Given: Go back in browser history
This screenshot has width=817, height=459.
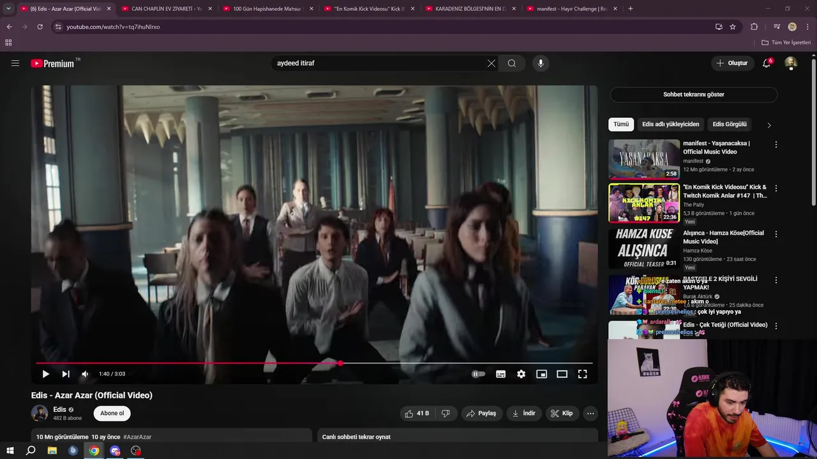Looking at the screenshot, I should tap(9, 27).
